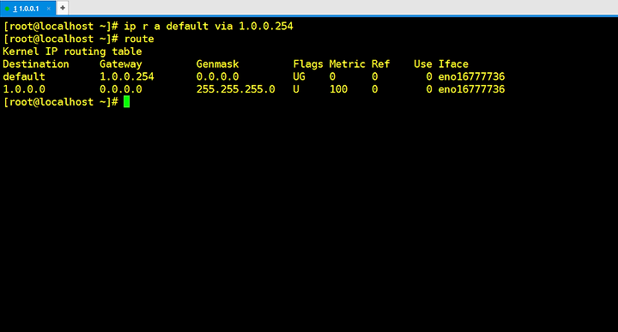Click the 'U' flag in 1.0.0.0 row
This screenshot has height=332, width=618.
tap(296, 89)
